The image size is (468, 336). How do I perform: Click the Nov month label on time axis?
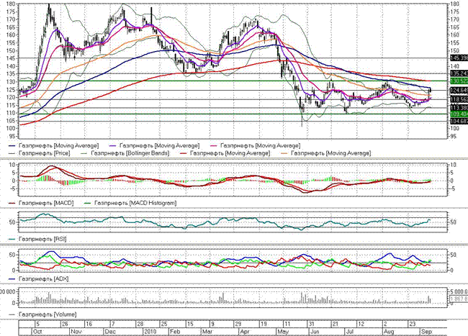[x=76, y=332]
